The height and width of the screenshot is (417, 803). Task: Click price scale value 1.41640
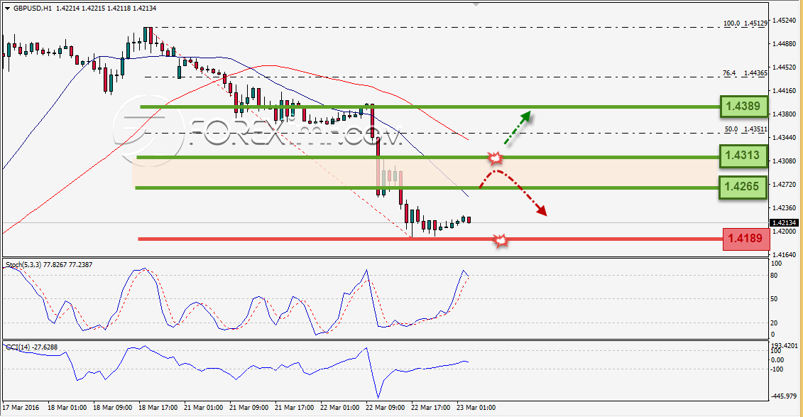[x=784, y=254]
